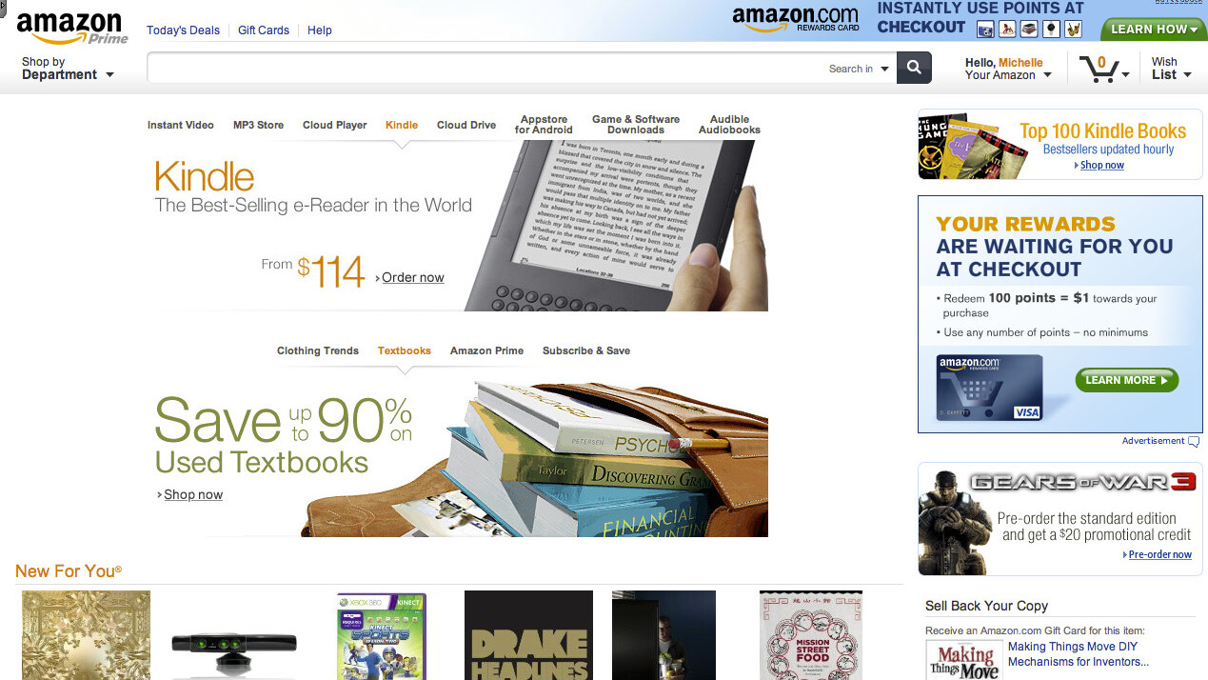This screenshot has height=680, width=1208.
Task: Switch to the Cloud Player tab
Action: (334, 125)
